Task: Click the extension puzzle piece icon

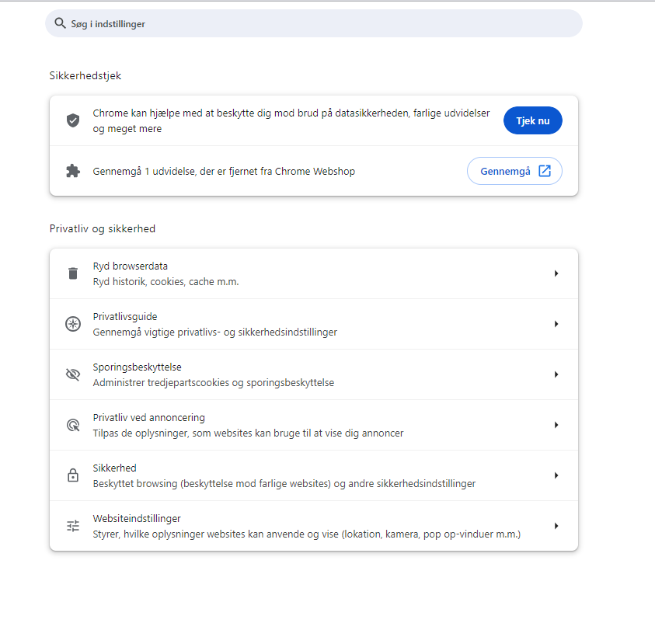Action: point(73,171)
